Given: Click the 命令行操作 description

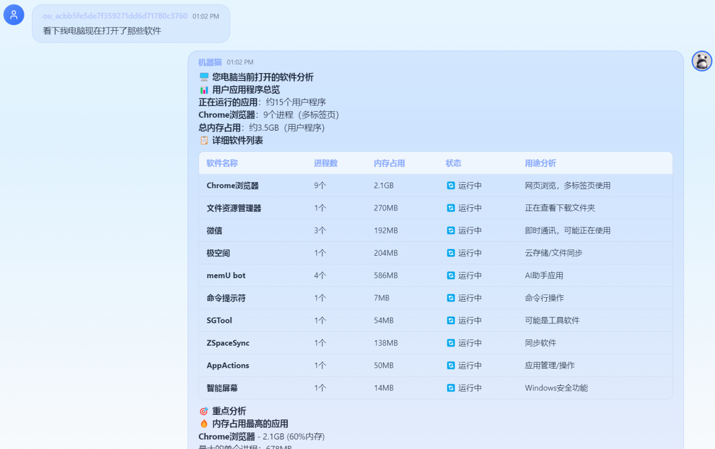Looking at the screenshot, I should click(x=545, y=298).
